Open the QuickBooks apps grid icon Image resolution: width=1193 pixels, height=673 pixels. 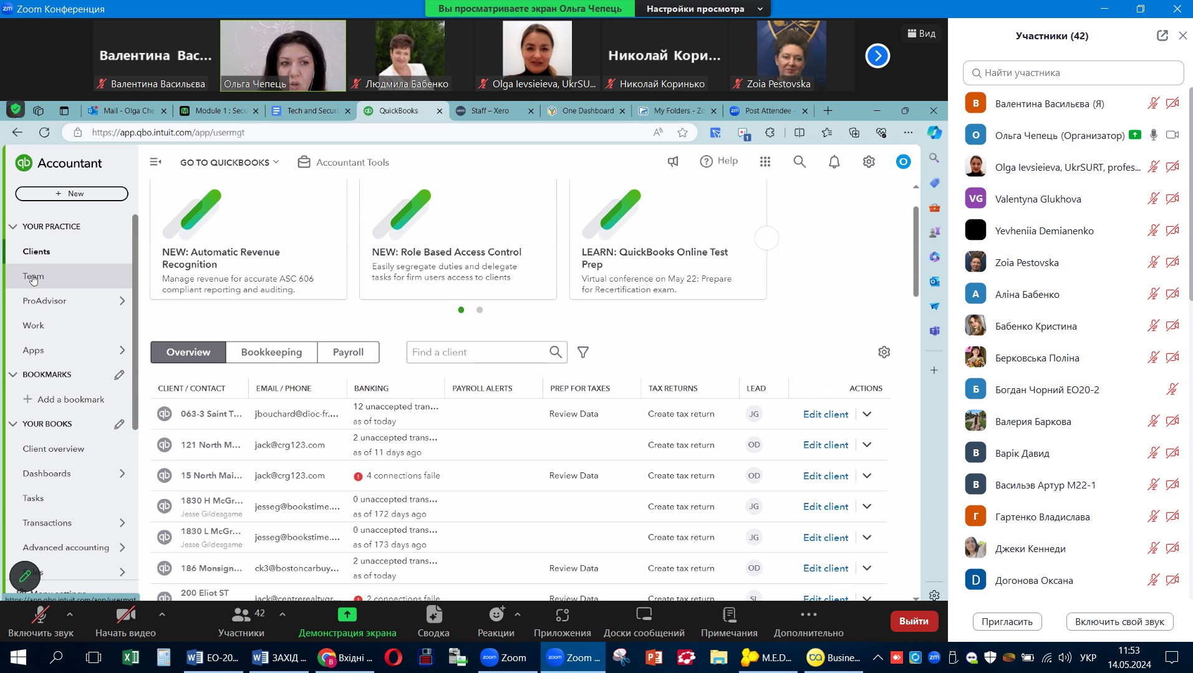coord(765,162)
